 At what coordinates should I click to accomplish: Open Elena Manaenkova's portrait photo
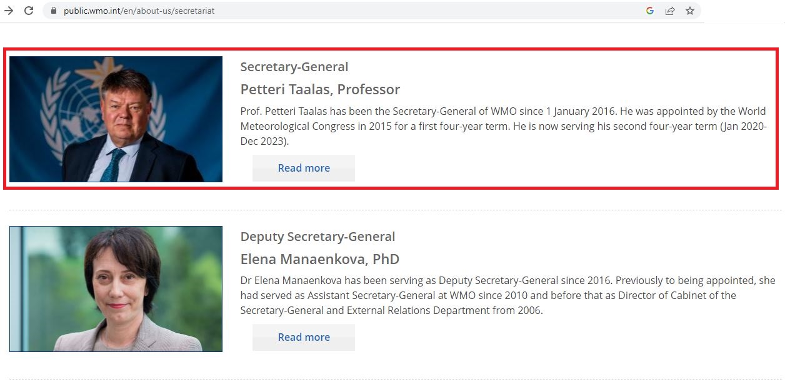coord(116,289)
